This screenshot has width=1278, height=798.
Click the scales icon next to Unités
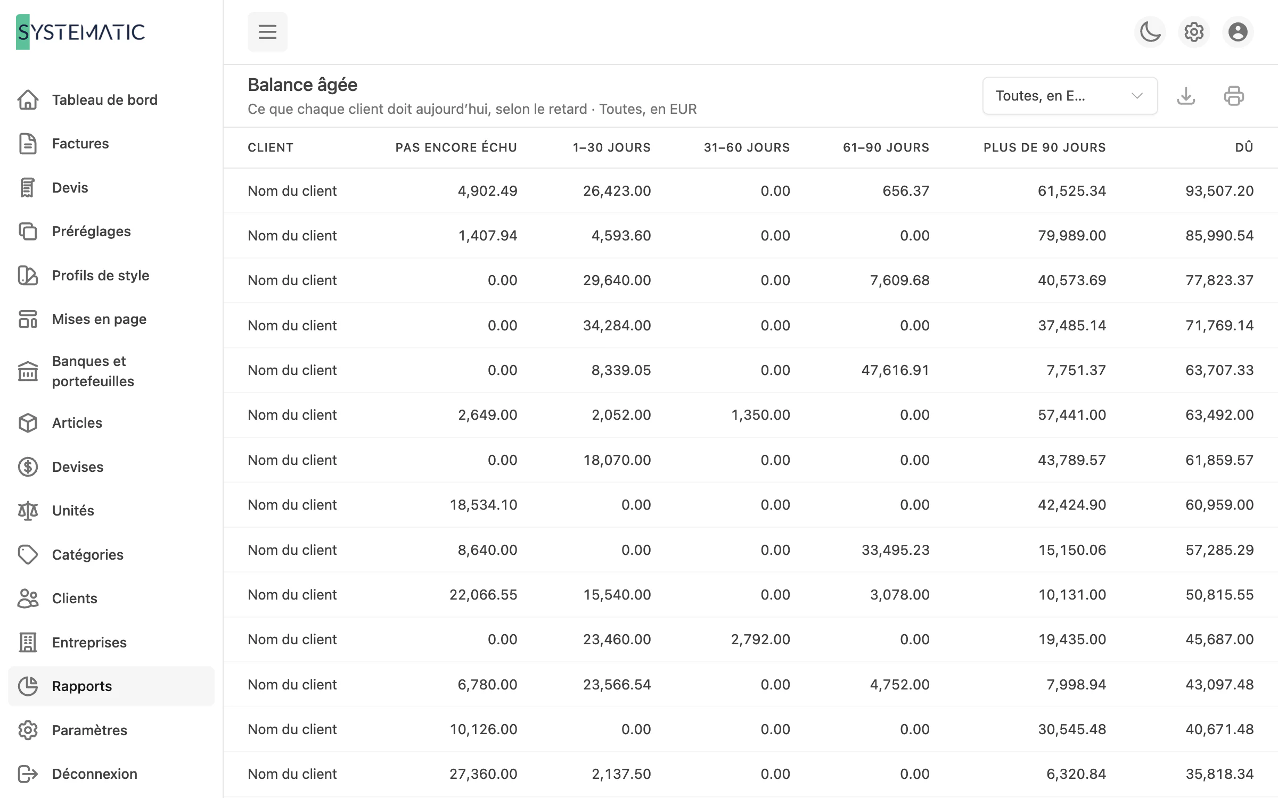tap(28, 511)
